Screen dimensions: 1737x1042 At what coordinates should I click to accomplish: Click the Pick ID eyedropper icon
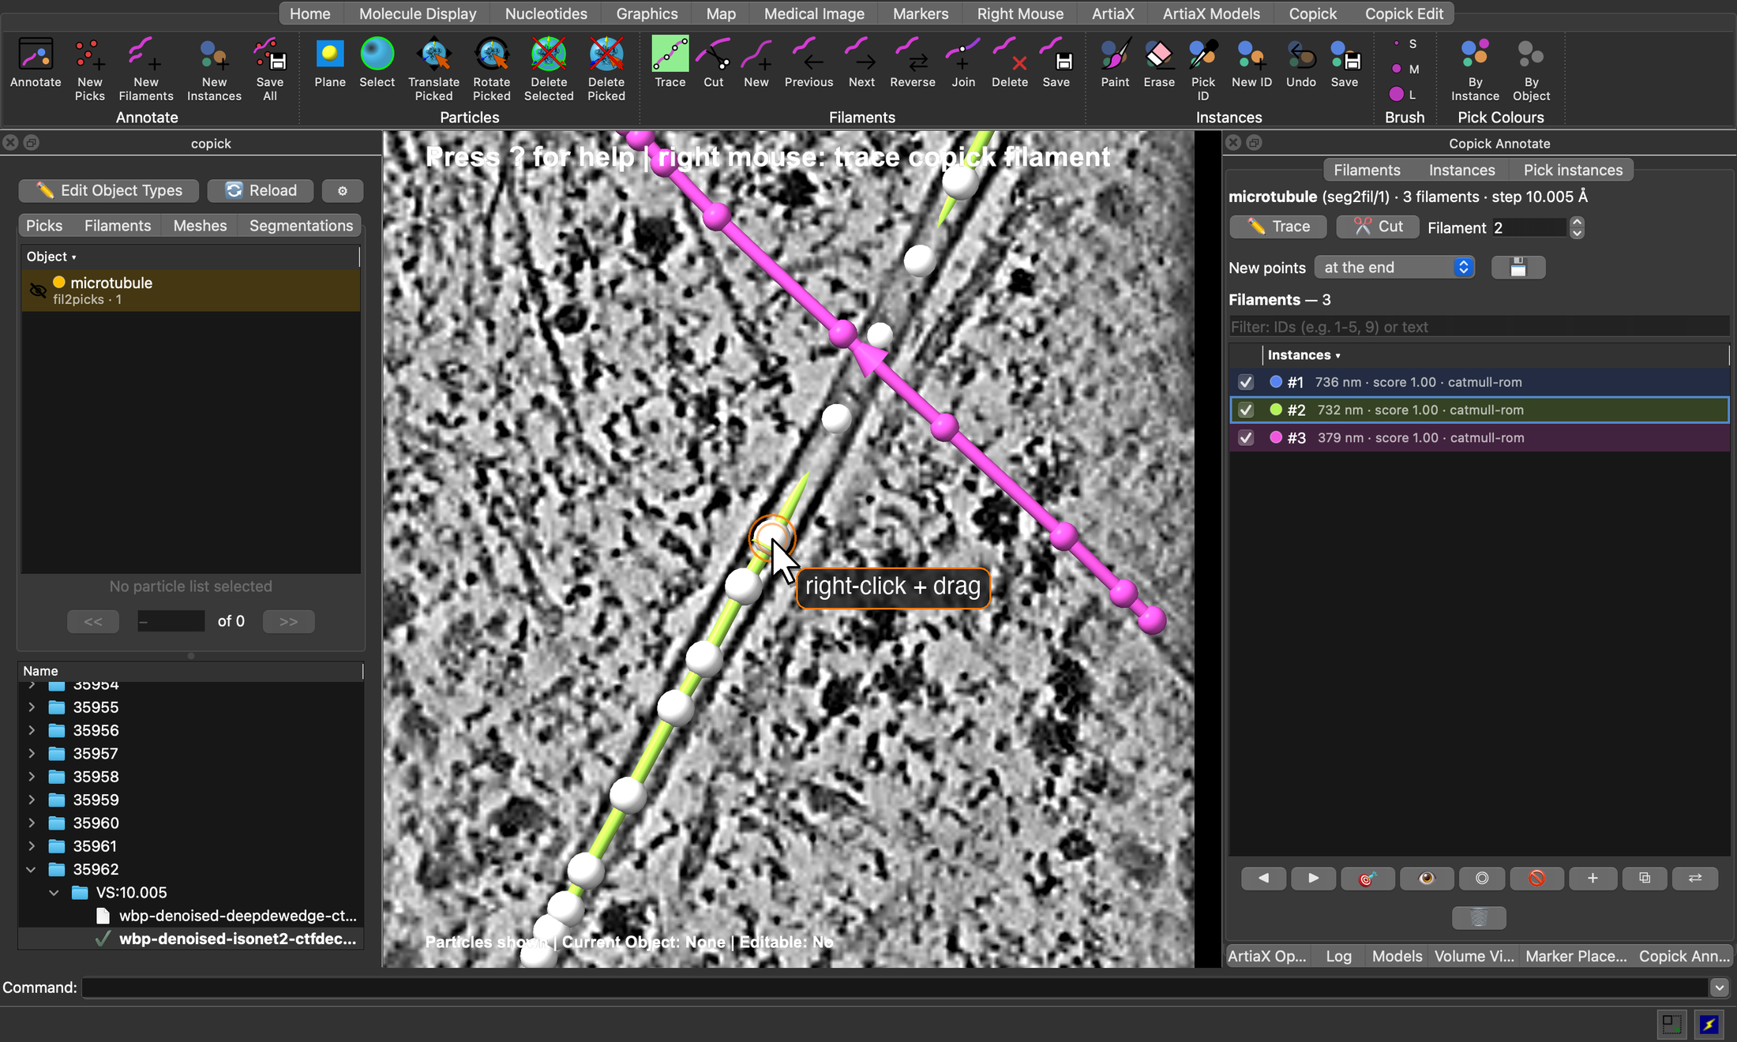coord(1202,54)
